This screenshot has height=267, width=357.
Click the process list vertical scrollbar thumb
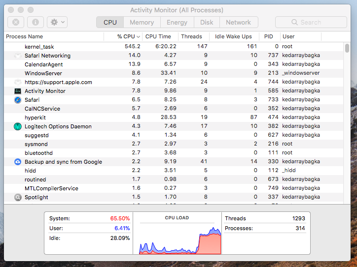347,48
